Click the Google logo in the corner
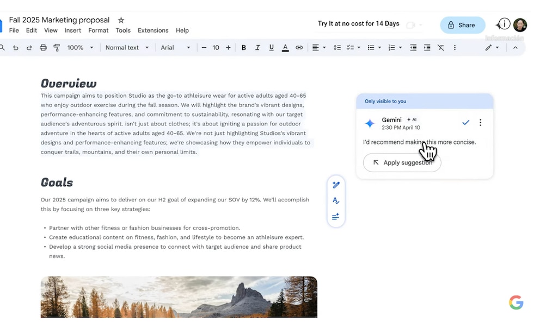The width and height of the screenshot is (540, 329). (x=516, y=302)
